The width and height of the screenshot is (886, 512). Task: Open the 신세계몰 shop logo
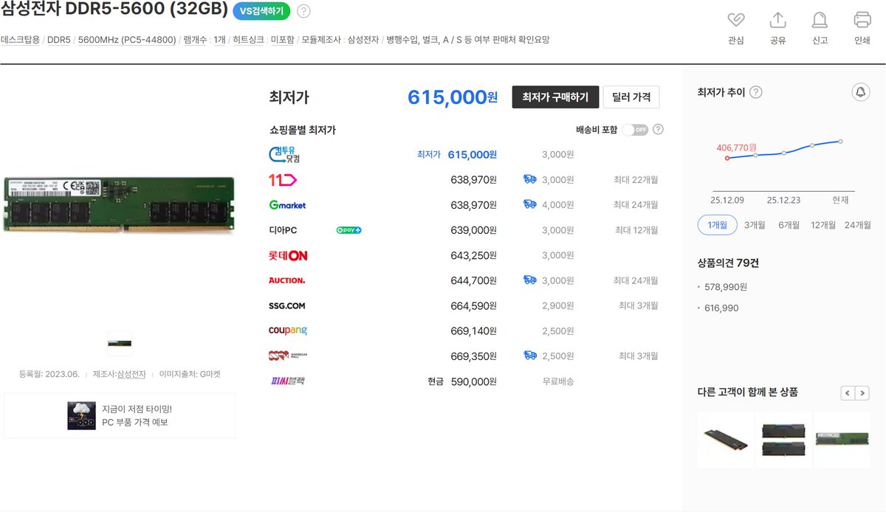click(x=288, y=356)
